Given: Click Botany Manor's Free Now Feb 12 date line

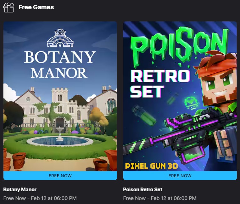Looking at the screenshot, I should [x=40, y=198].
